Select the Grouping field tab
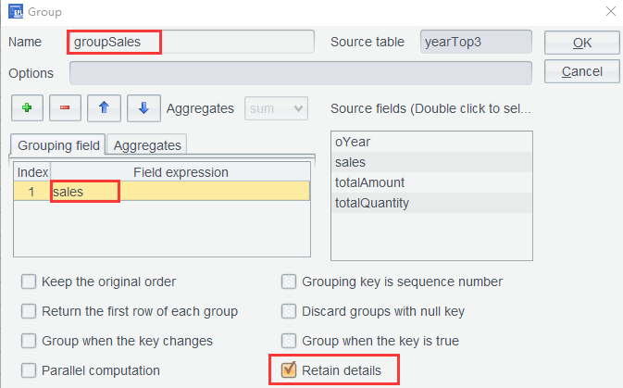 (x=57, y=144)
